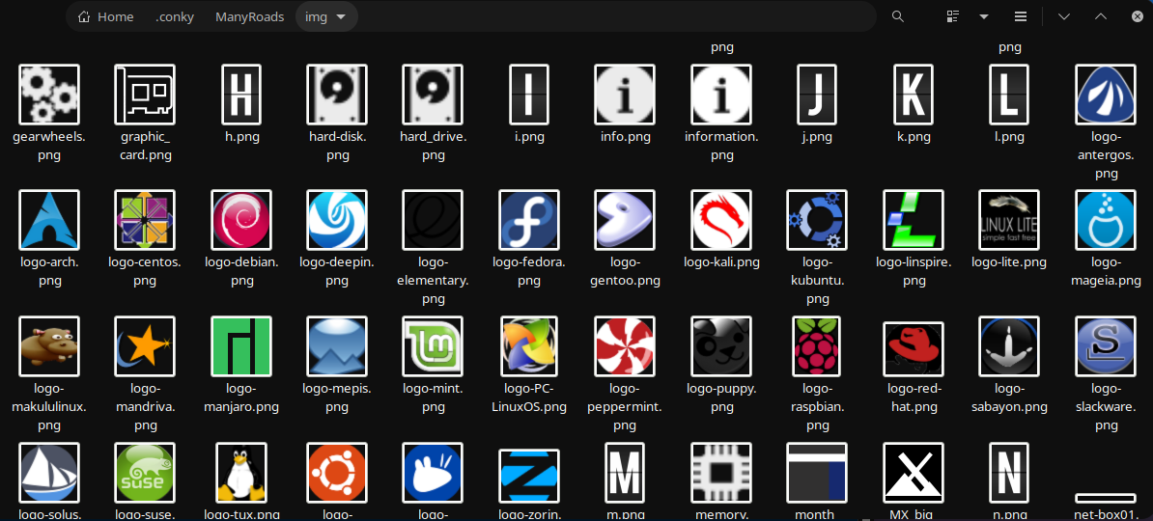Click the logo-gentoo.png icon
1153x521 pixels.
pos(625,220)
